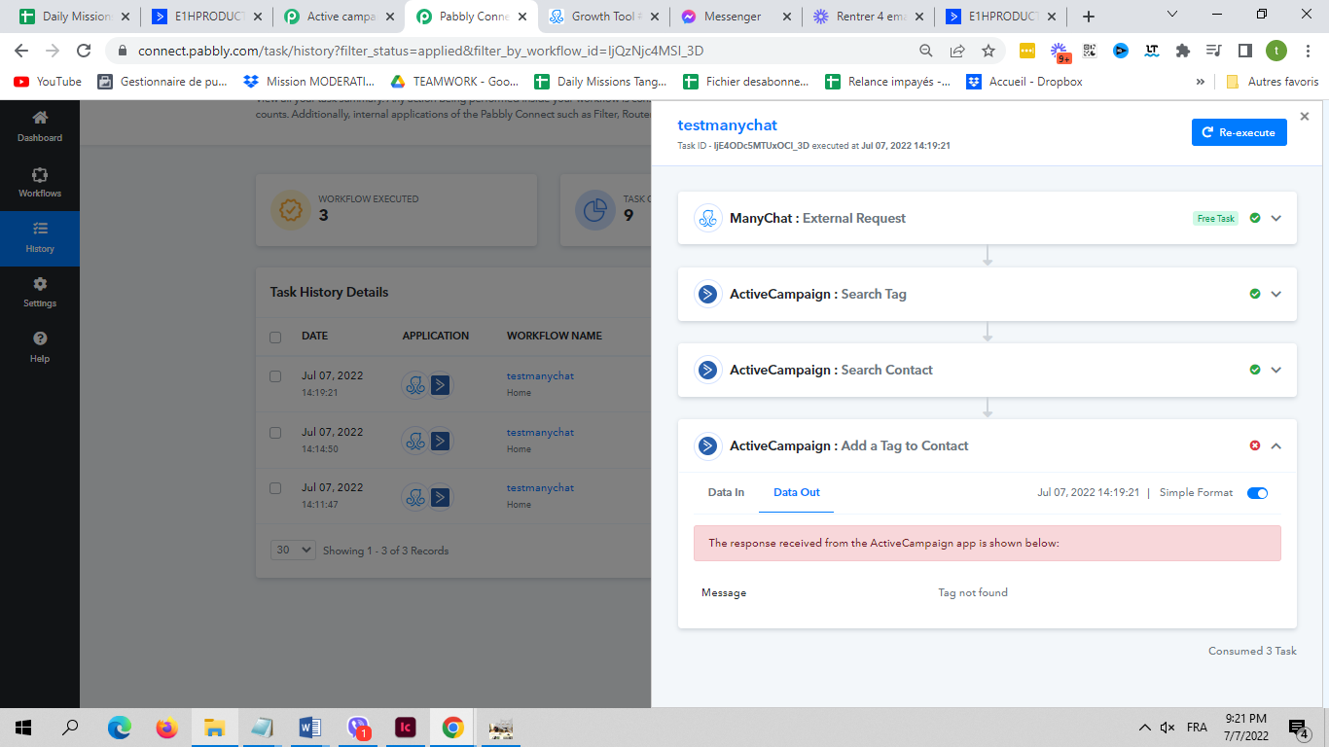Click the ManyChat application icon in the 14:19:21 row
The width and height of the screenshot is (1329, 747).
pos(415,385)
